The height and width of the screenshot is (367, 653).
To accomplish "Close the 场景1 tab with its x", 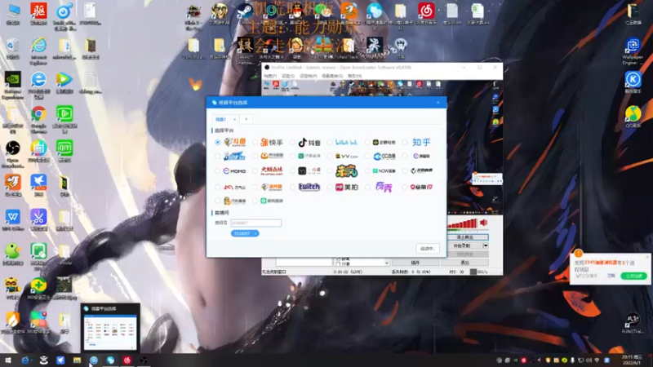I will pyautogui.click(x=234, y=119).
